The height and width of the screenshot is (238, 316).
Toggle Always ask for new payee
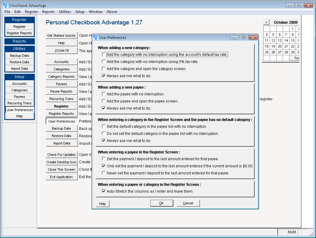104,108
